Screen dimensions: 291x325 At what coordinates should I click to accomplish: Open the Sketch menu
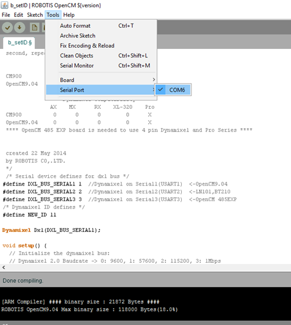35,15
